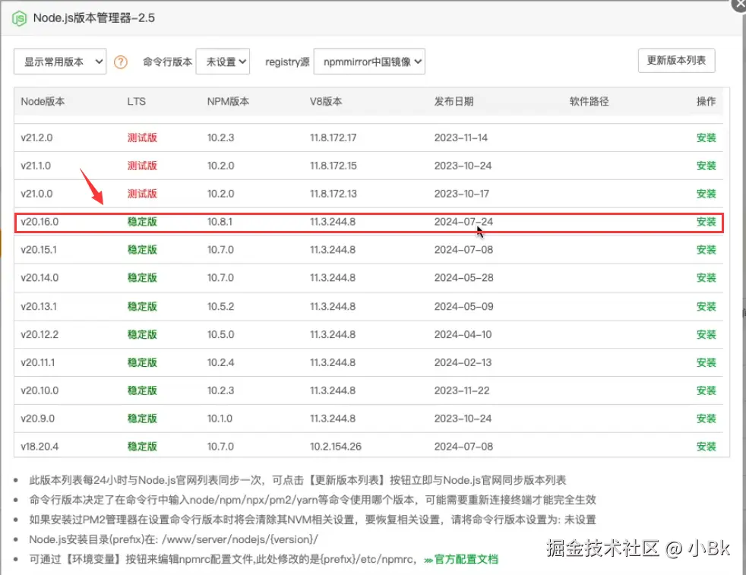Open the 命令行版本 未设置 dropdown

(x=223, y=62)
